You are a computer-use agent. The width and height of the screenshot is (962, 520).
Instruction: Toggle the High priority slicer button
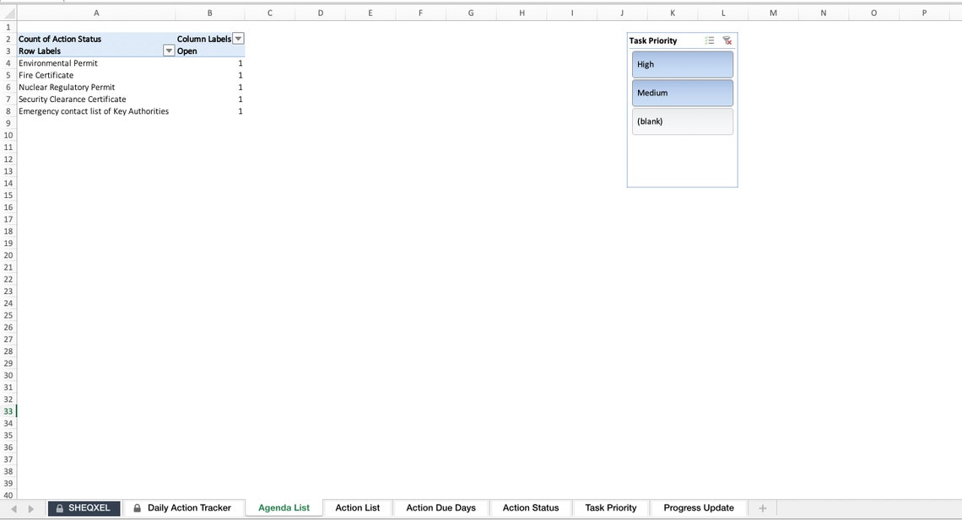point(682,64)
